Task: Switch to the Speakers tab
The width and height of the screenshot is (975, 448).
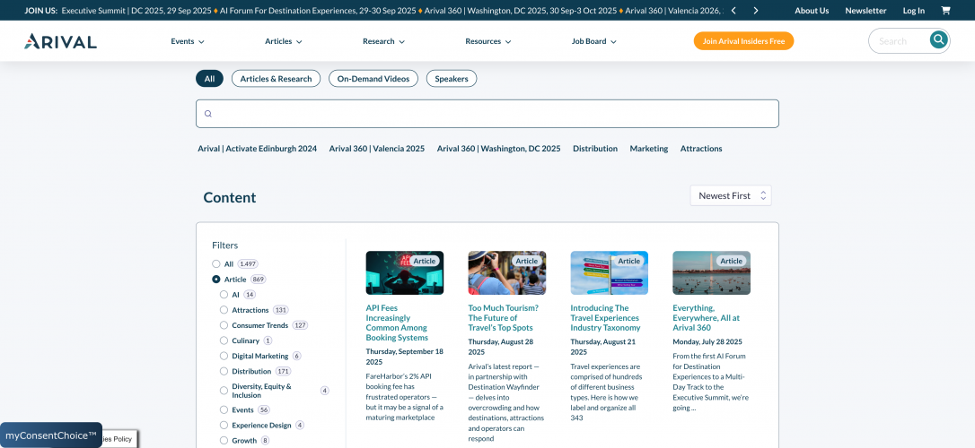Action: [452, 79]
